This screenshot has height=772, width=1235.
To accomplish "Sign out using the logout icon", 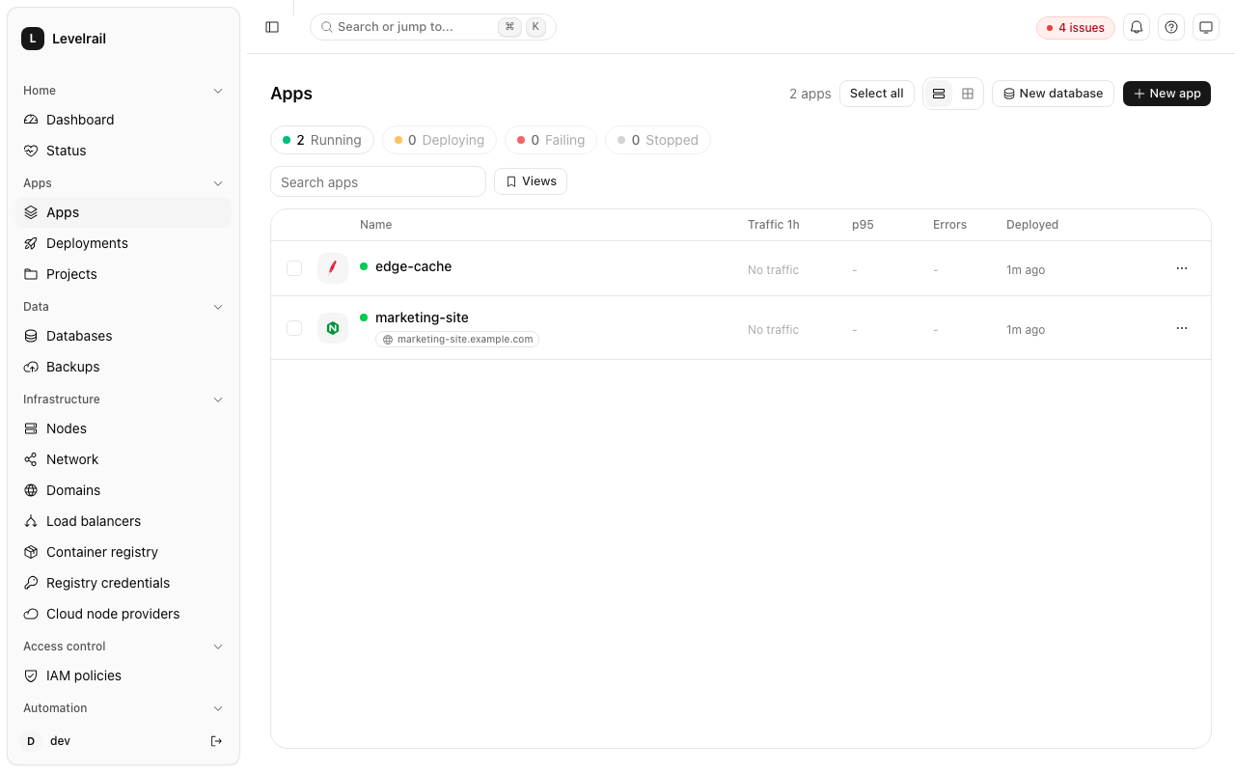I will point(217,741).
